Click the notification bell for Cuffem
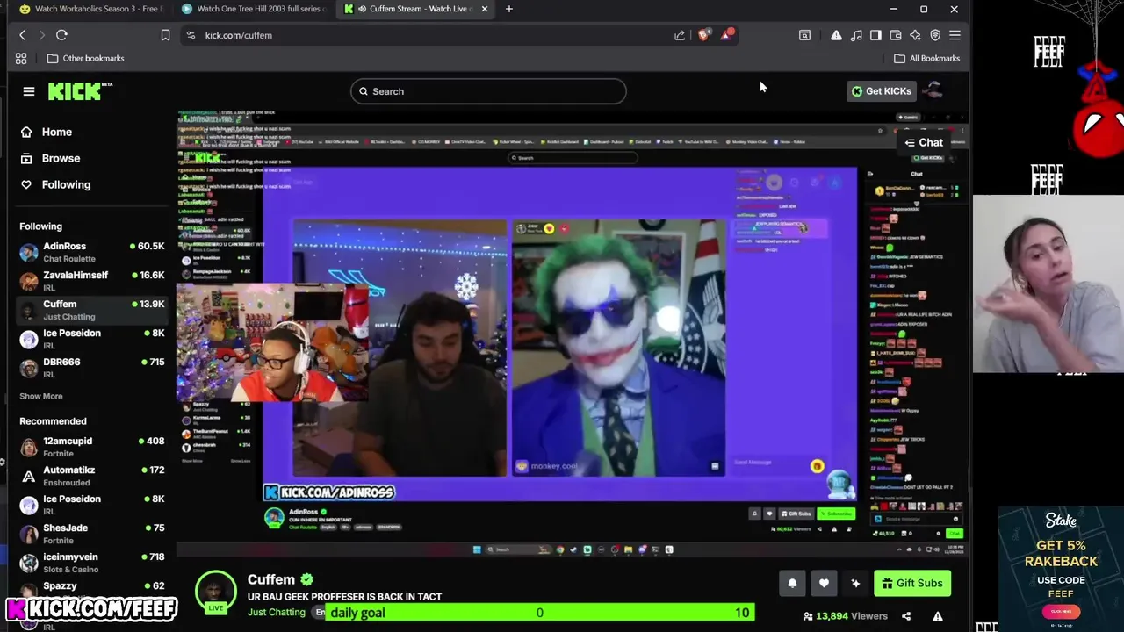 tap(792, 583)
